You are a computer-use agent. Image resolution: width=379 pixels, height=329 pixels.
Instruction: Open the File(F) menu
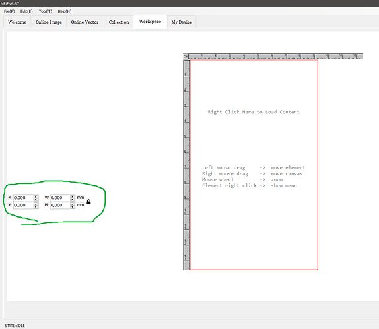[x=9, y=11]
